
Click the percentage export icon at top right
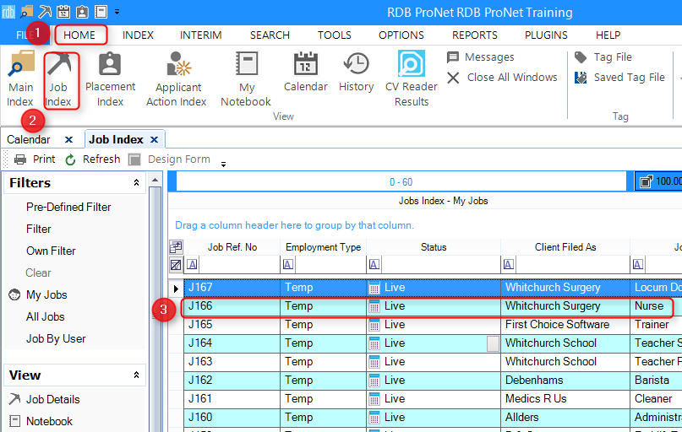[x=647, y=181]
